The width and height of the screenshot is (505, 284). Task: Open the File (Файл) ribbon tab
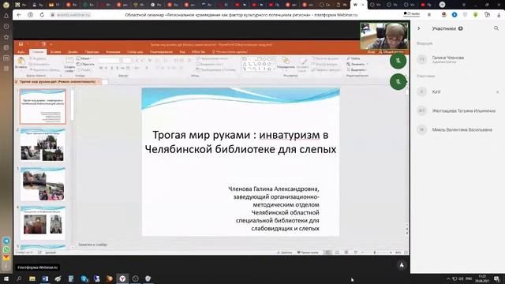[21, 52]
